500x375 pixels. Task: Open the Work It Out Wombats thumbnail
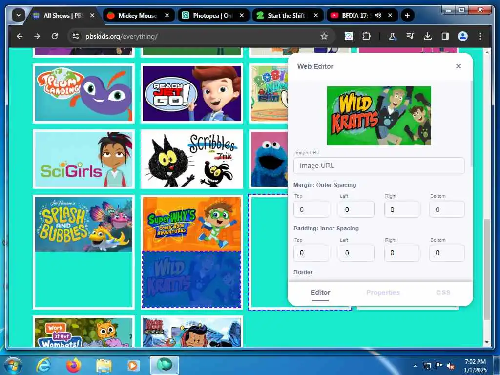[x=83, y=332]
